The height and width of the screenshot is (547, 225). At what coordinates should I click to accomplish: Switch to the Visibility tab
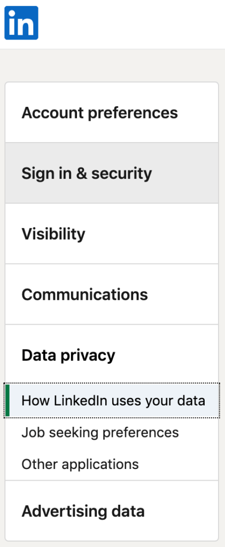[112, 234]
